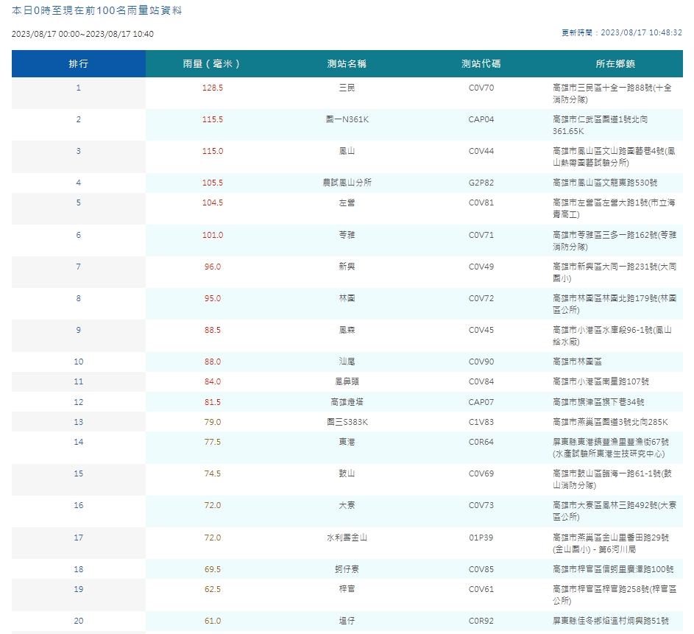This screenshot has height=634, width=694.
Task: Select station code C0V45
Action: tap(481, 330)
